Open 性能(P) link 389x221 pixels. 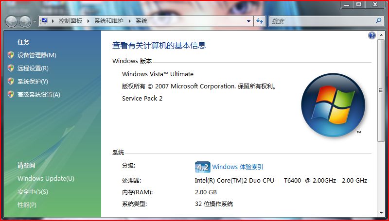coord(27,205)
